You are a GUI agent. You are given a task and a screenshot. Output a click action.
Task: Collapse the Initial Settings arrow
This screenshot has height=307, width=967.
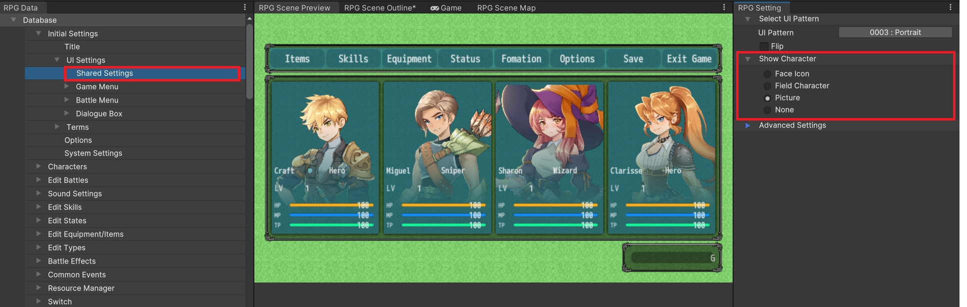[x=38, y=33]
